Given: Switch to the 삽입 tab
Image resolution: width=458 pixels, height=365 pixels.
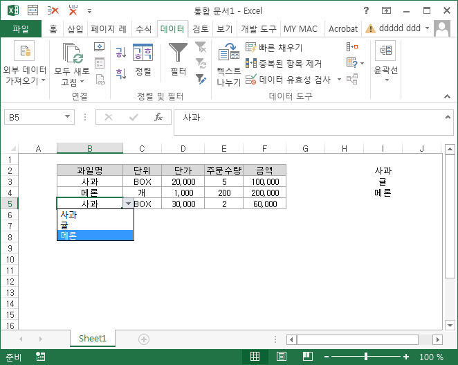Looking at the screenshot, I should tap(75, 28).
